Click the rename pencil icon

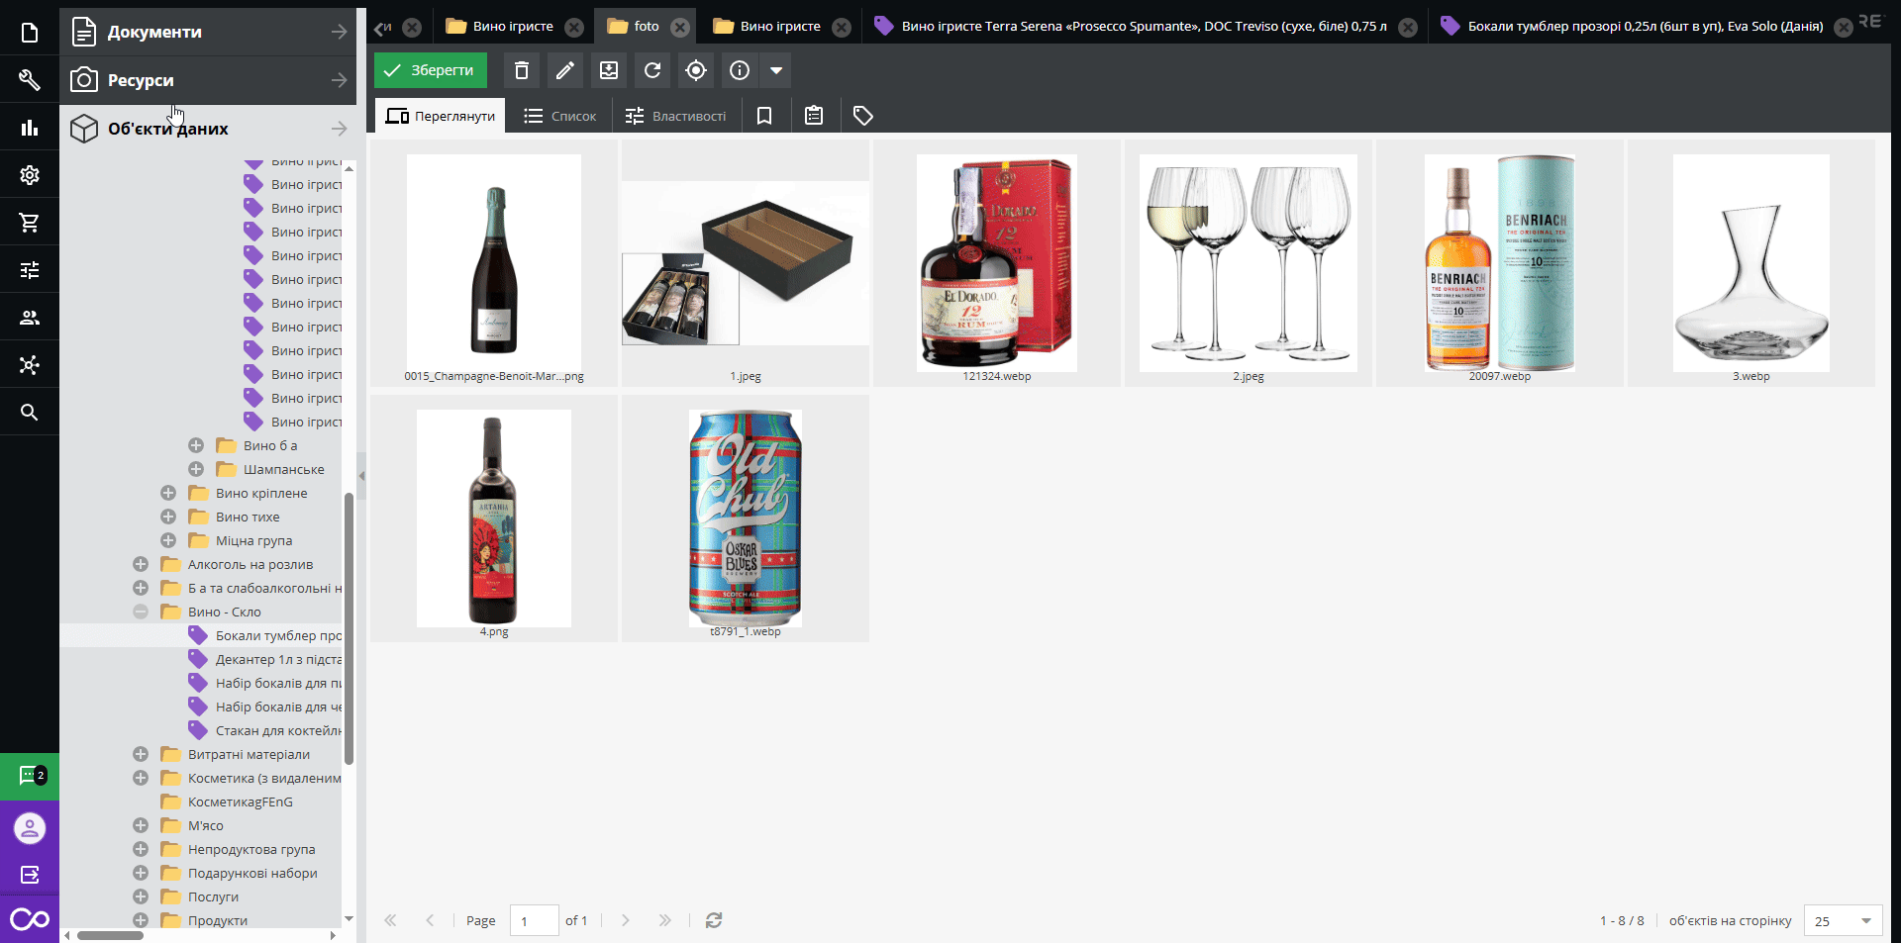(x=565, y=70)
